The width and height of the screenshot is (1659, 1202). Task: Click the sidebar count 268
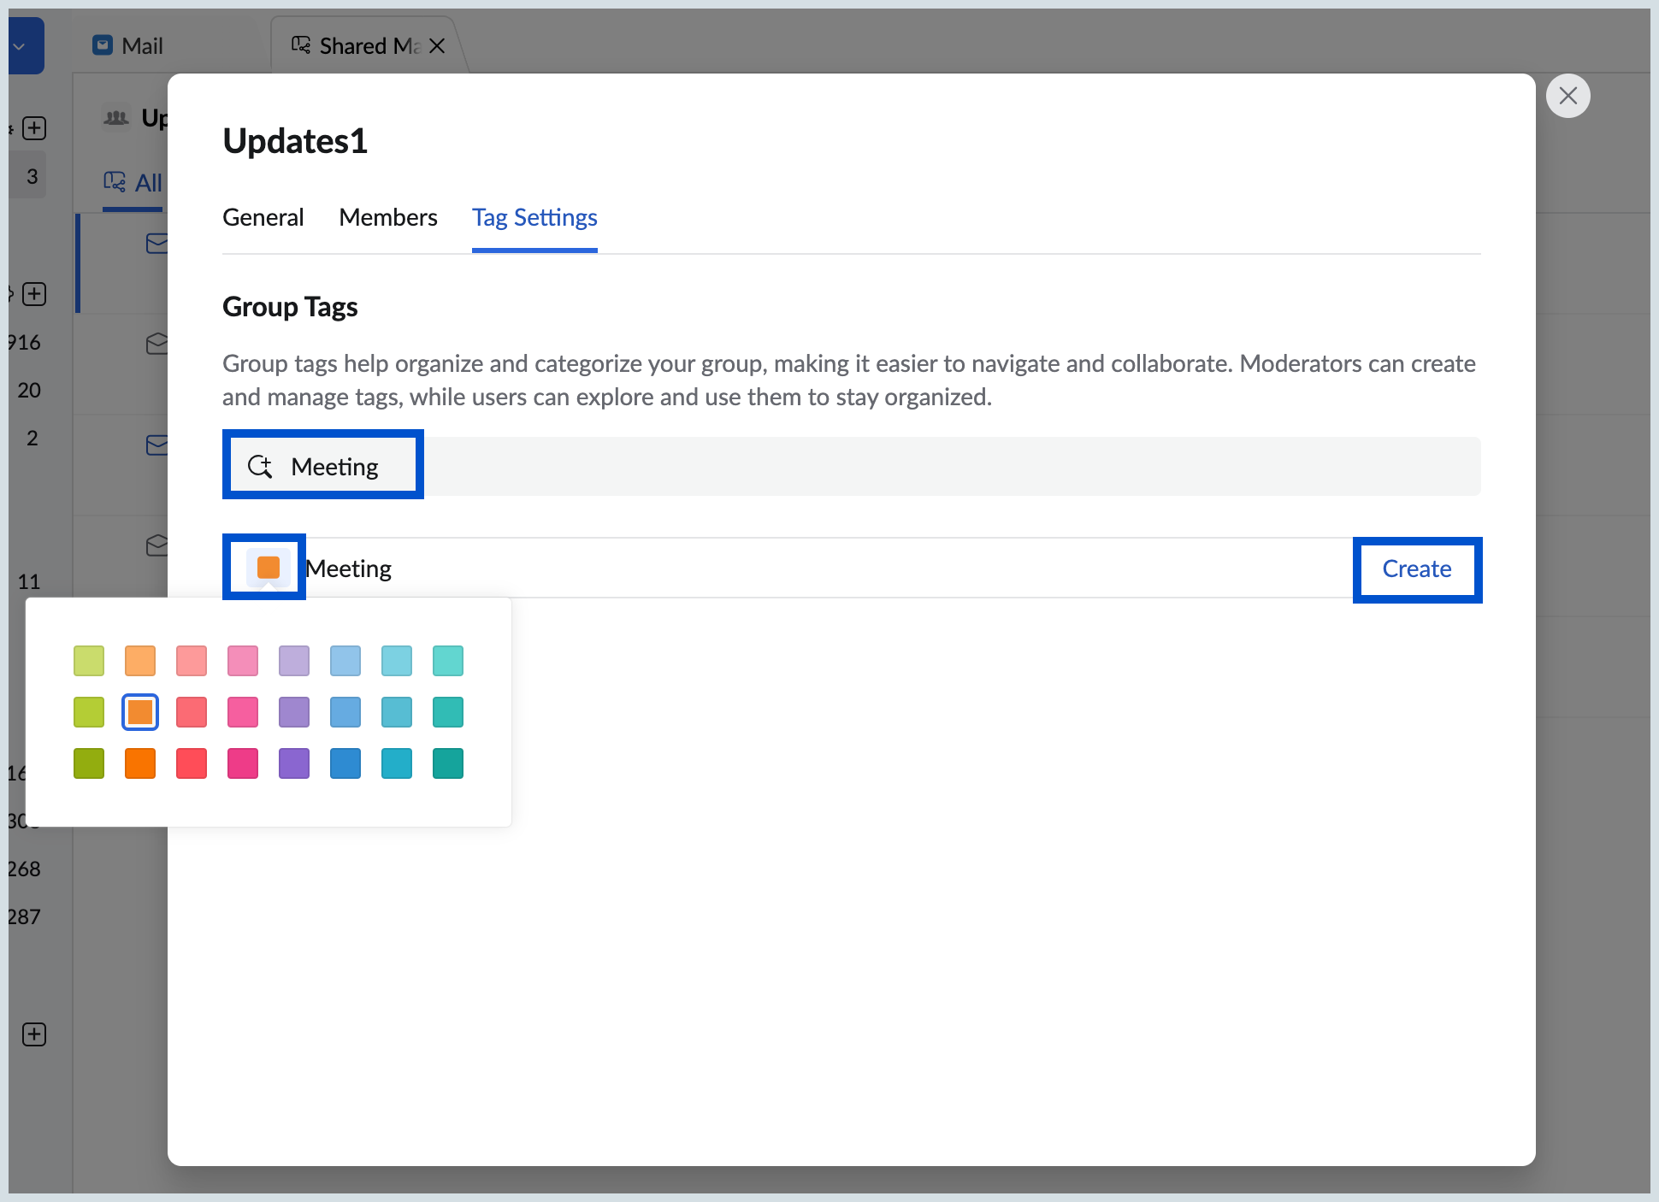(x=24, y=869)
